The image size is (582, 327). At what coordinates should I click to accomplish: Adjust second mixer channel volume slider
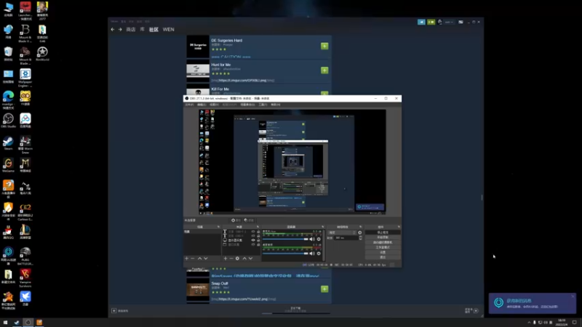[285, 254]
